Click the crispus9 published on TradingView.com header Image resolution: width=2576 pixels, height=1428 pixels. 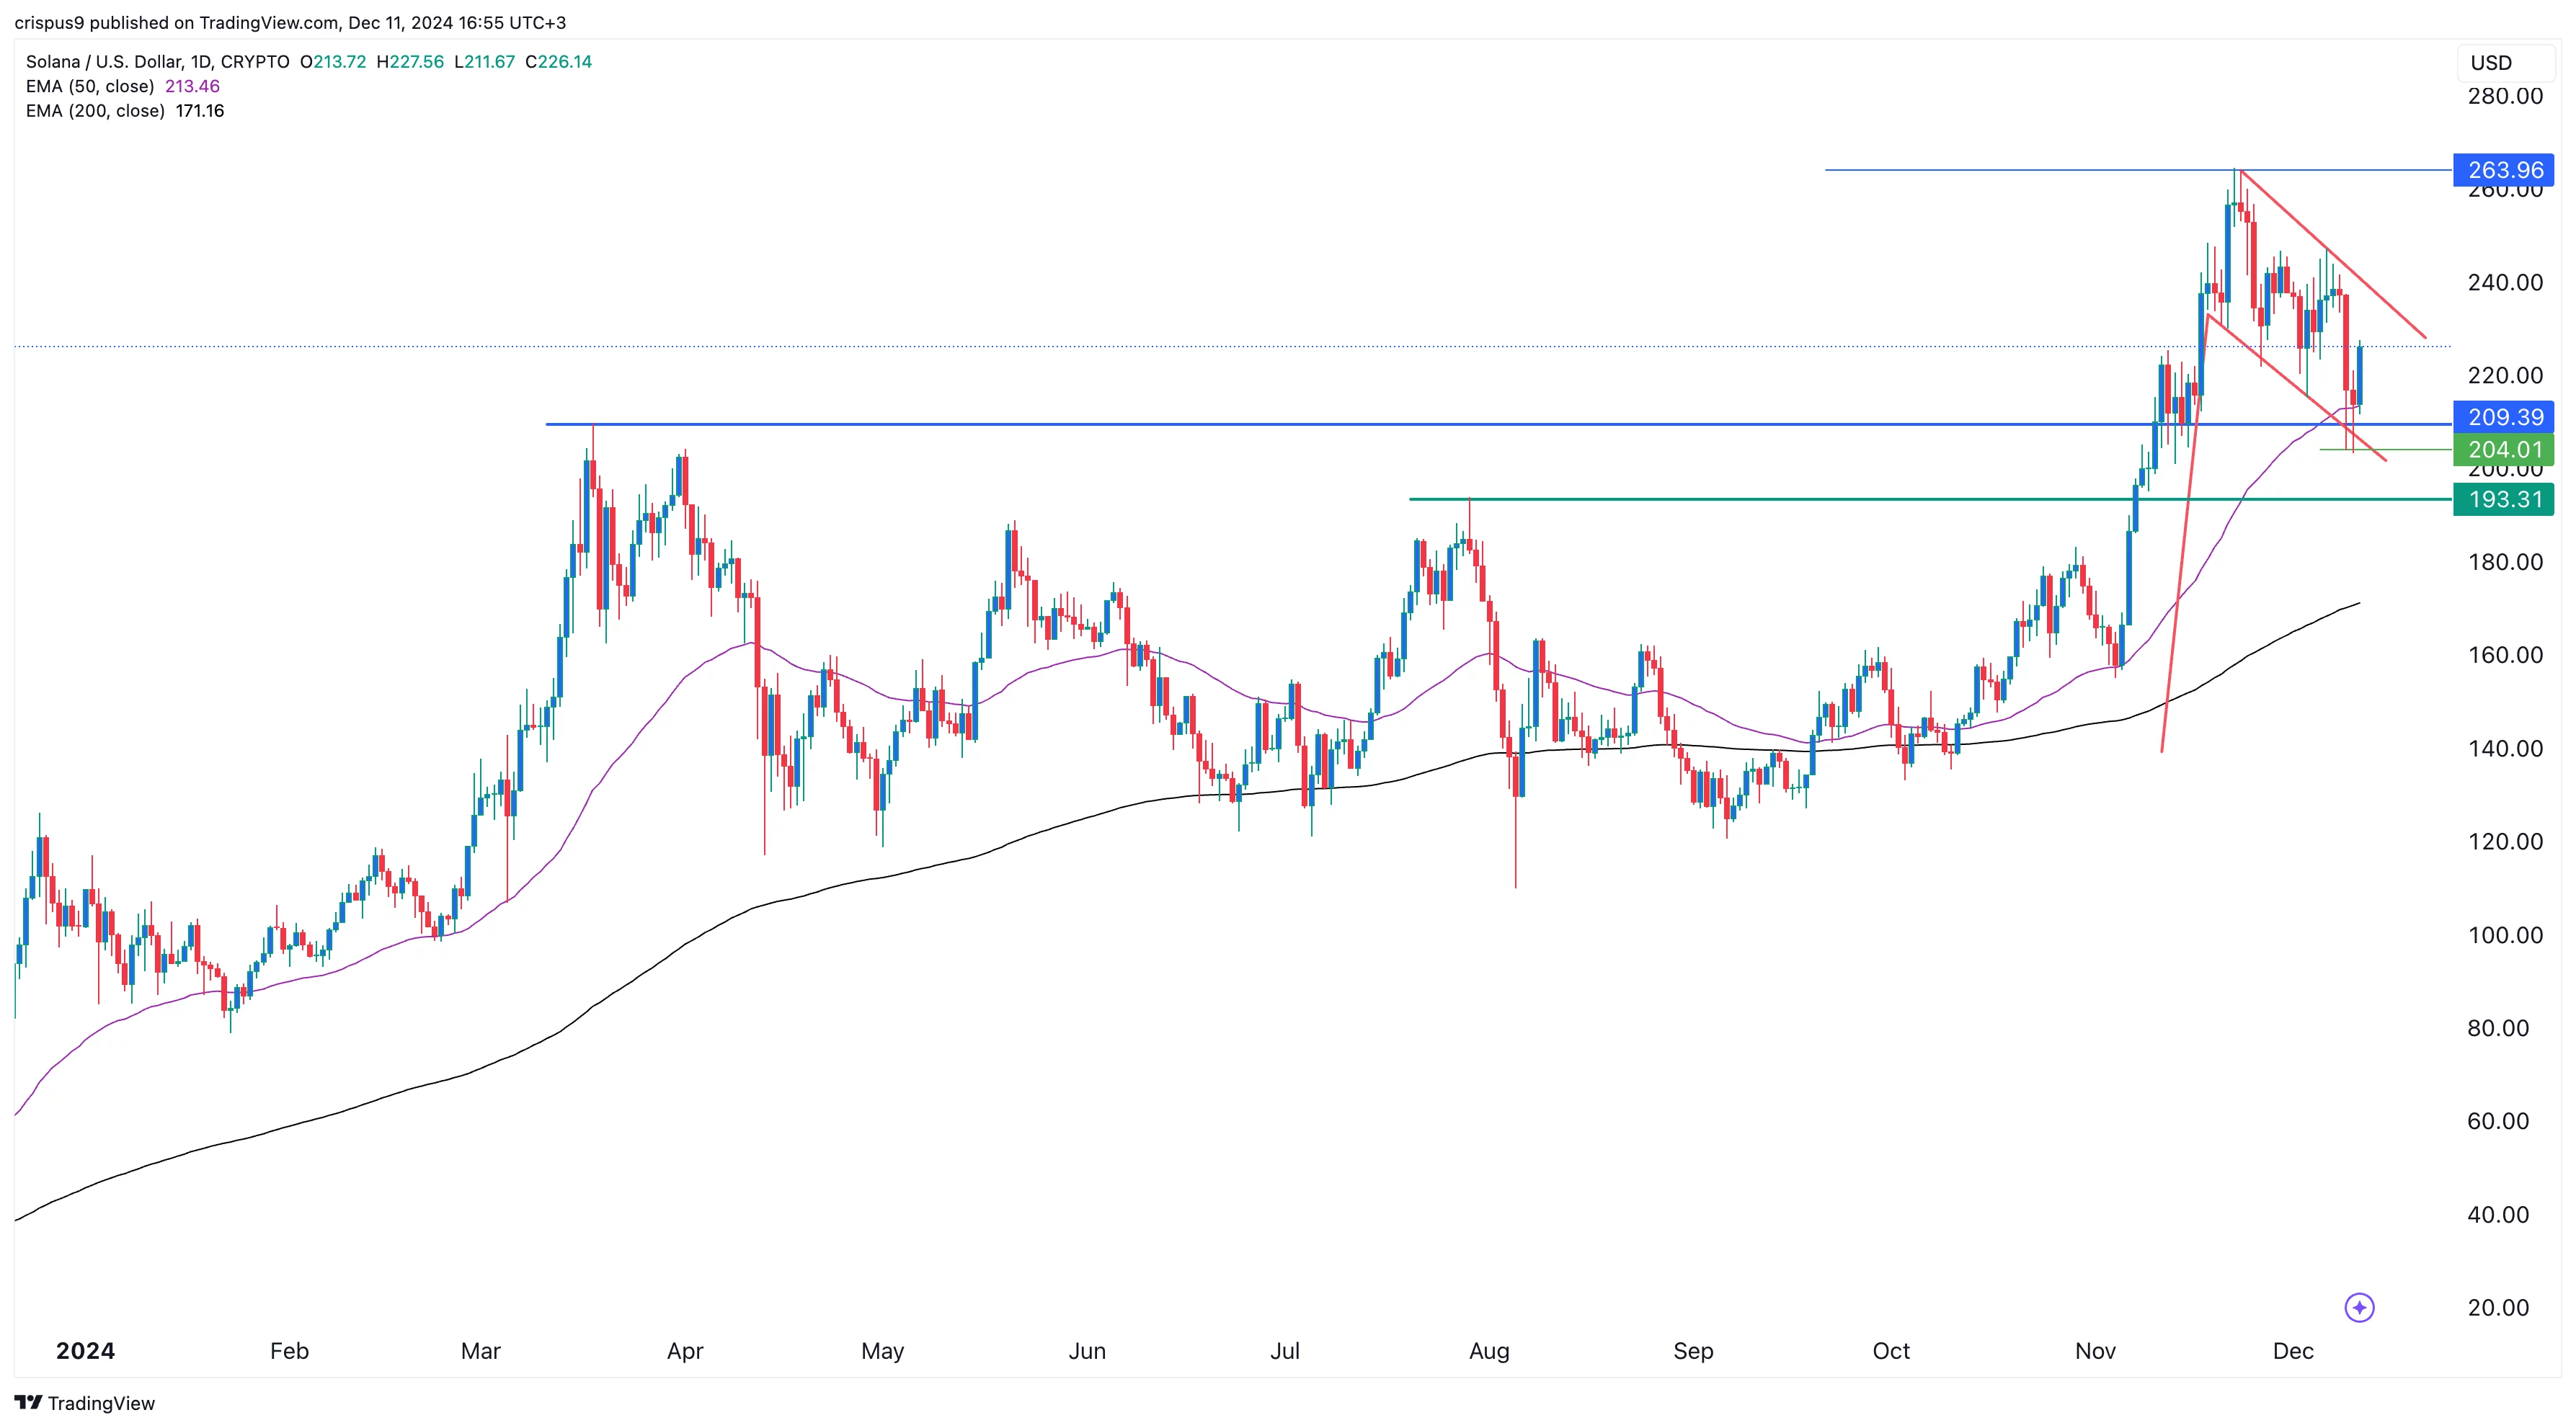(x=290, y=22)
